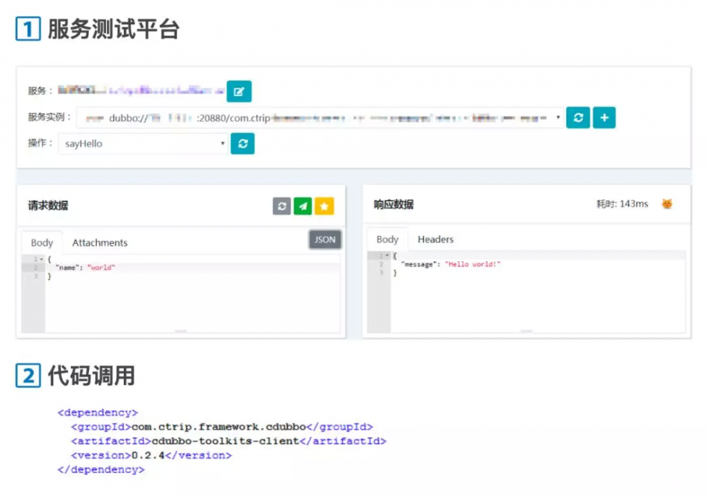Open the sayHello operation dropdown
The height and width of the screenshot is (498, 707).
pos(141,143)
